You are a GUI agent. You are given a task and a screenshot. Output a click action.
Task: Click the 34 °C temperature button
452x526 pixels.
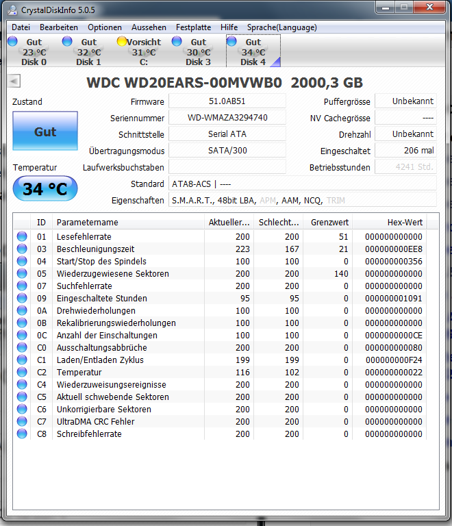point(45,188)
